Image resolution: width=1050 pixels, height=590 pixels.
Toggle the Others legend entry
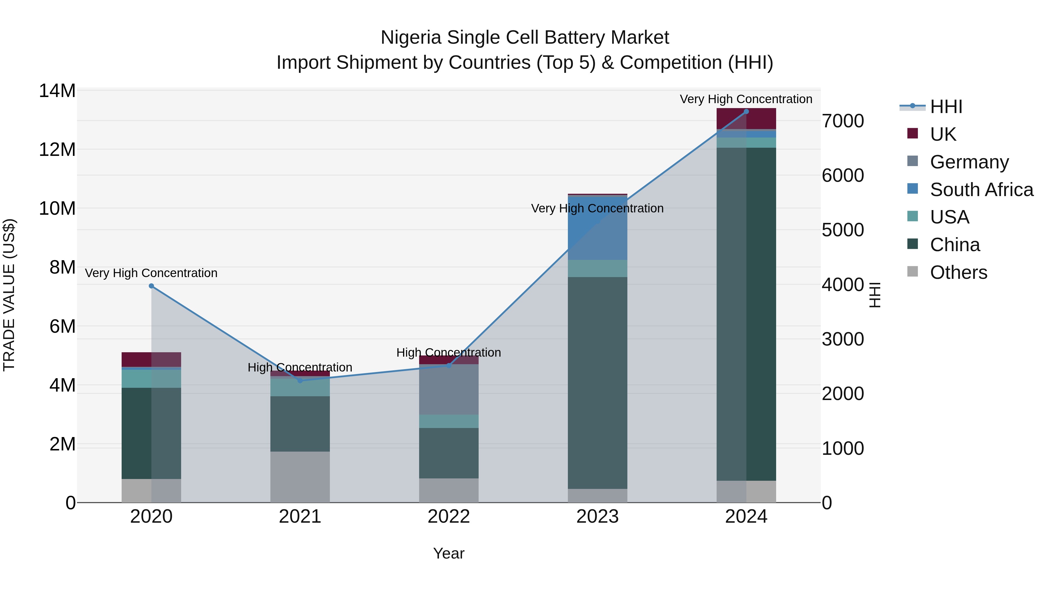point(947,272)
